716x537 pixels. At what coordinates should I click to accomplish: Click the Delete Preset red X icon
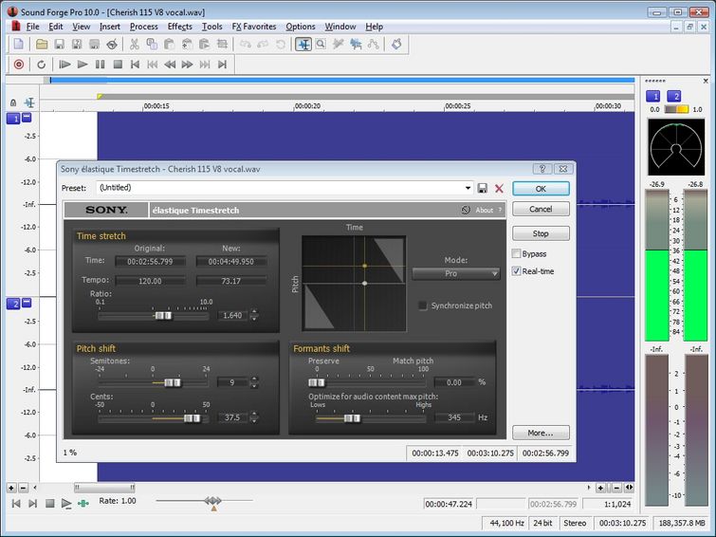499,188
